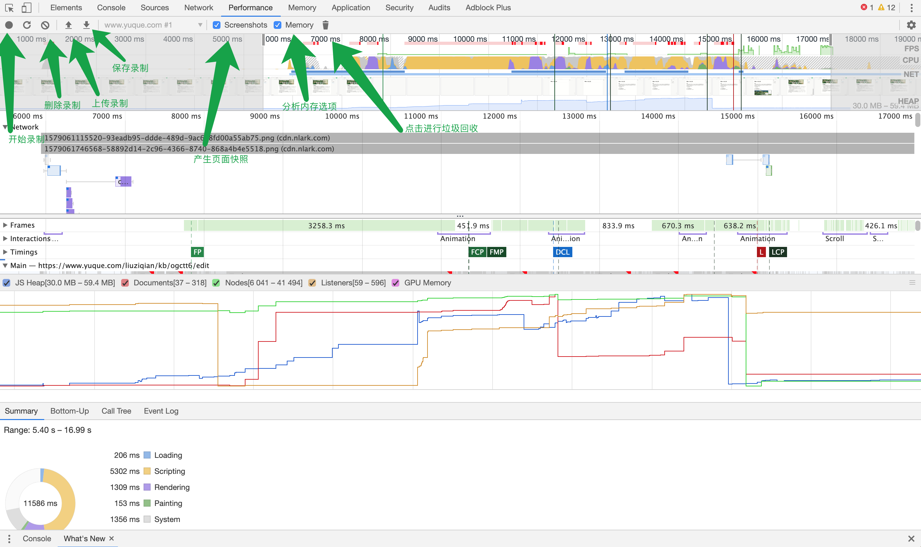
Task: Close the What's New drawer tab
Action: (x=112, y=539)
